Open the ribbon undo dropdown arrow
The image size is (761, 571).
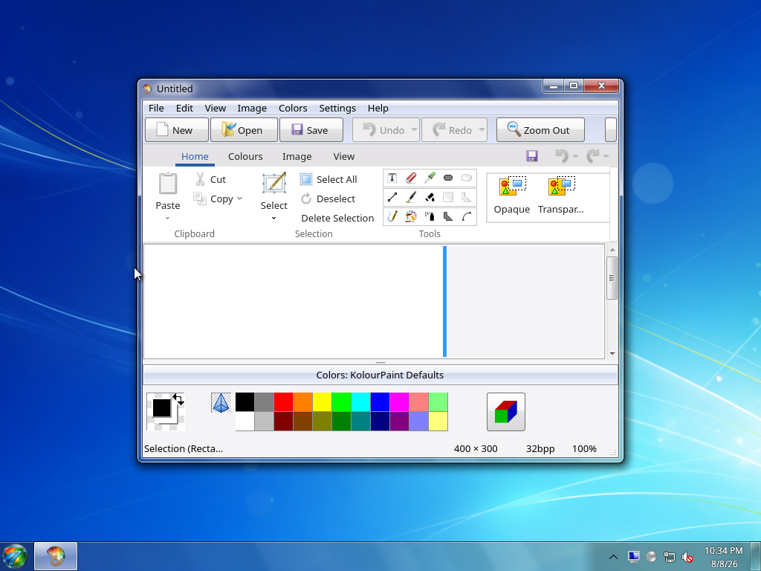click(576, 156)
